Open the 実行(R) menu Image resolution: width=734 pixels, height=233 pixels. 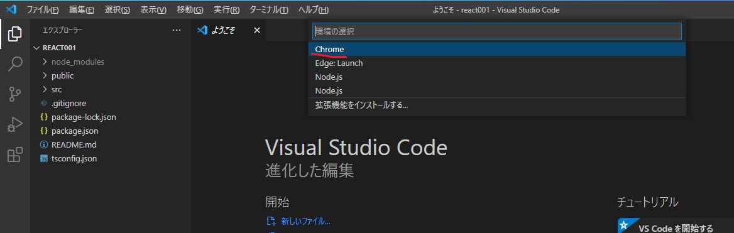pyautogui.click(x=227, y=10)
